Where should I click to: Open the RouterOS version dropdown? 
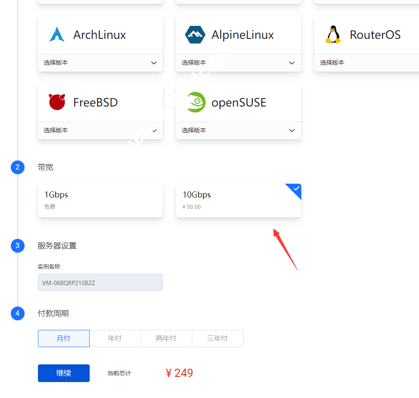pos(366,63)
